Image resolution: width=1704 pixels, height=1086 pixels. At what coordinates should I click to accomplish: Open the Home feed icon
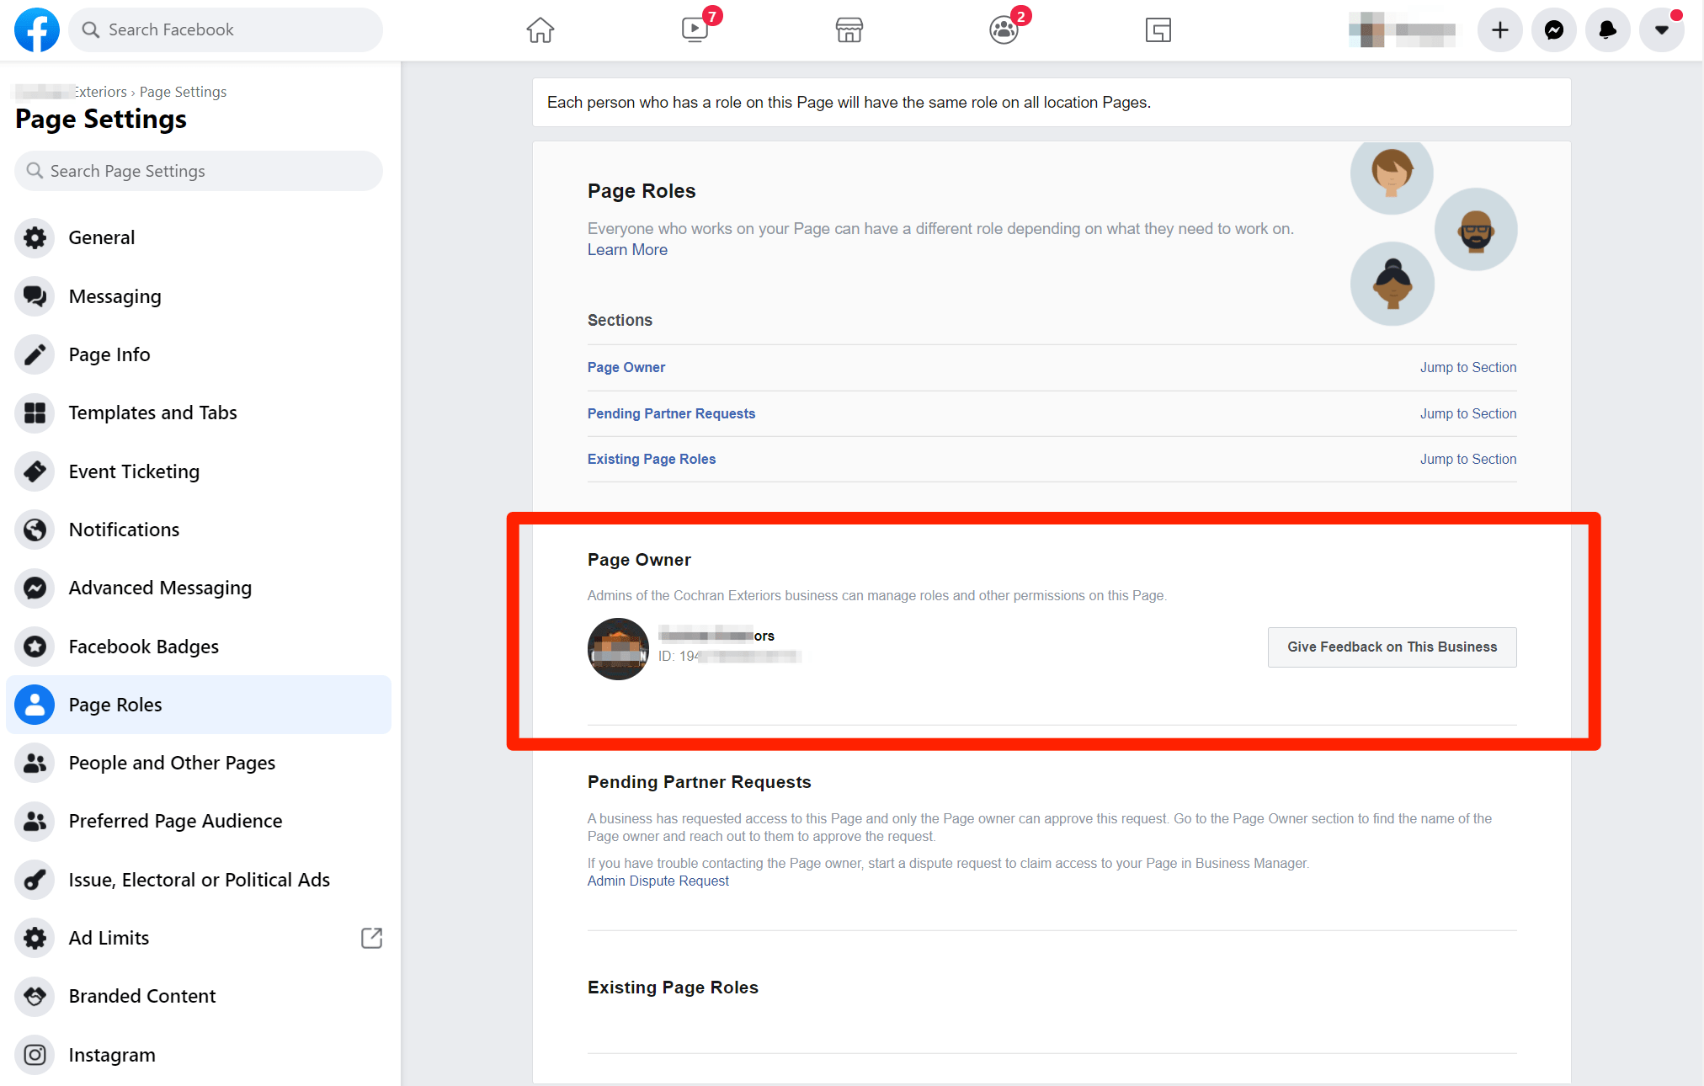[540, 30]
